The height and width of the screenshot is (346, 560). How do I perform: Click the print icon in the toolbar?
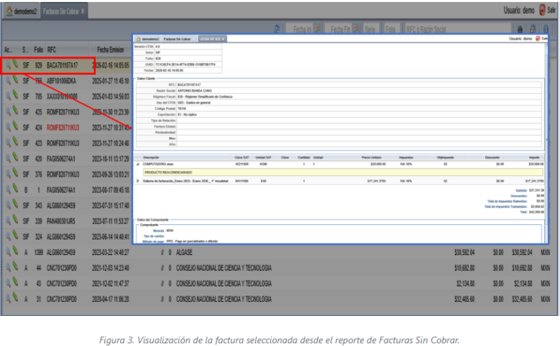click(x=520, y=29)
